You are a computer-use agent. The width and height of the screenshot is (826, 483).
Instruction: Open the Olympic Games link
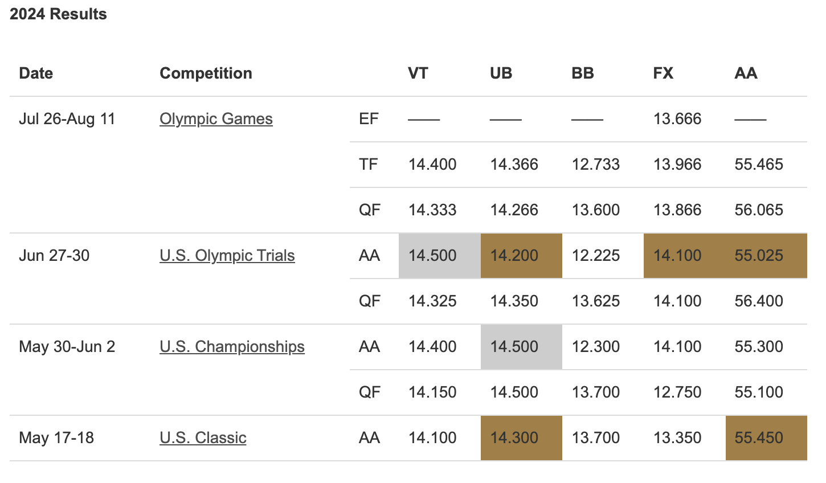pyautogui.click(x=216, y=119)
